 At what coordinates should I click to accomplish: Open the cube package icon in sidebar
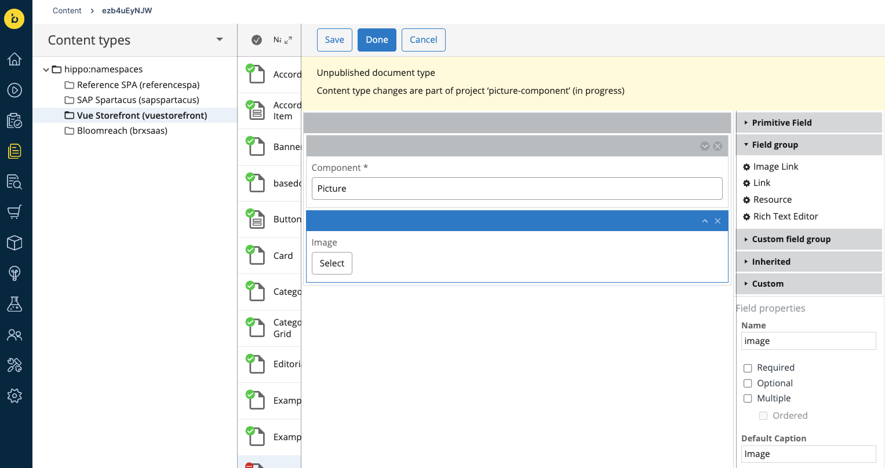tap(14, 243)
